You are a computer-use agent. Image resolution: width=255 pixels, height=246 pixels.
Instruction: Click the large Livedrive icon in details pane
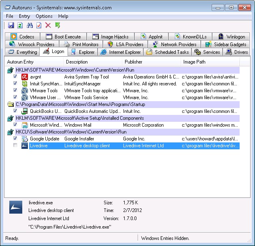(x=16, y=207)
